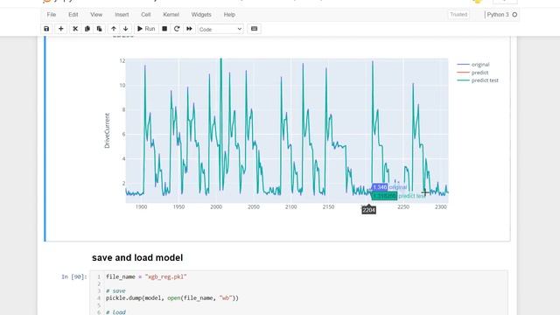Click the 2204 x-axis hover marker

point(369,210)
